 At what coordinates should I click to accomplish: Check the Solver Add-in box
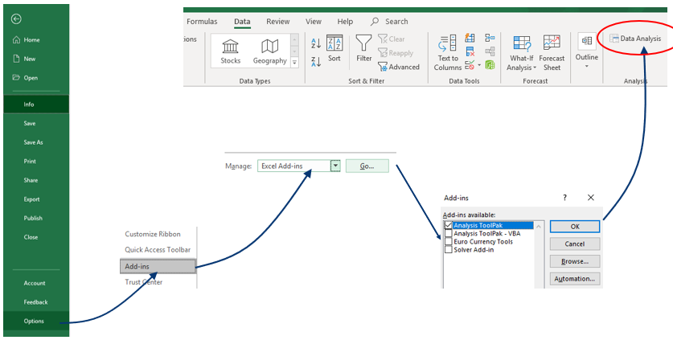(449, 250)
